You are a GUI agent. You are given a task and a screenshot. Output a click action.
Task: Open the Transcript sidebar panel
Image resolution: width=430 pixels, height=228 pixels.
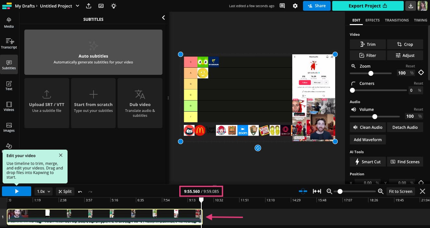pyautogui.click(x=9, y=44)
